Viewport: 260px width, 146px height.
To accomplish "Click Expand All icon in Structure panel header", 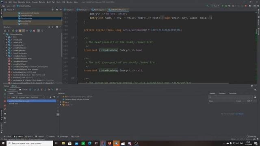I will point(49,27).
